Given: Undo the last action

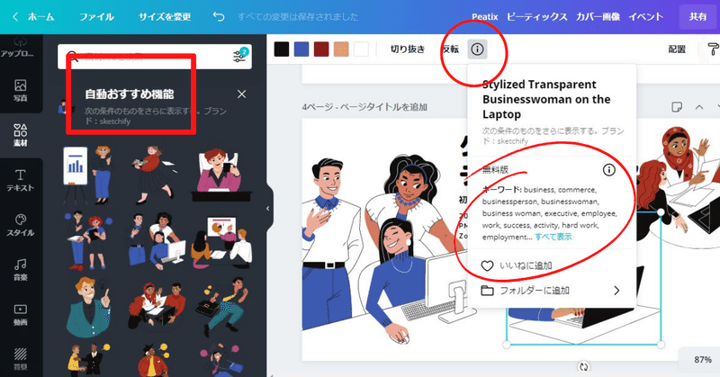Looking at the screenshot, I should tap(219, 17).
